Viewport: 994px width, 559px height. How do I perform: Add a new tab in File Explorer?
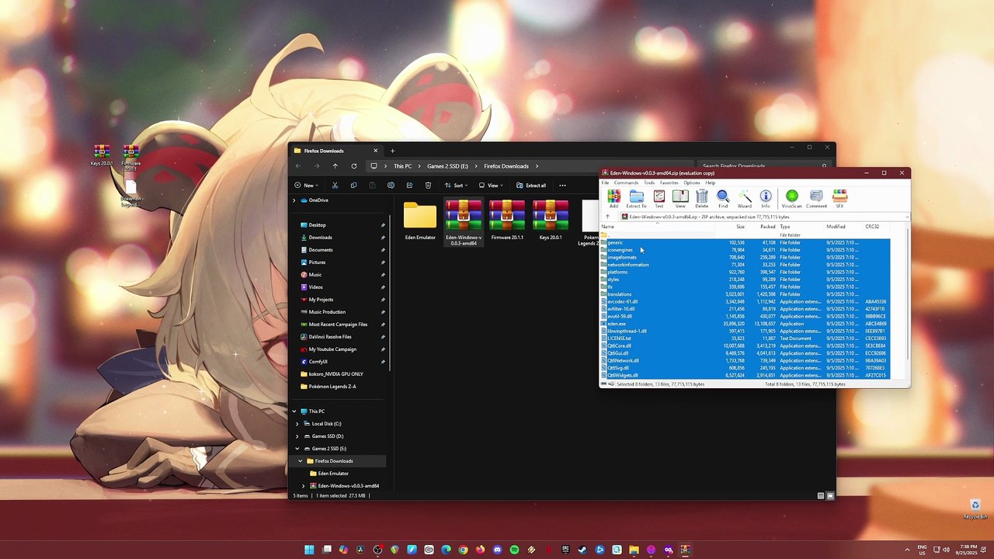click(x=392, y=151)
